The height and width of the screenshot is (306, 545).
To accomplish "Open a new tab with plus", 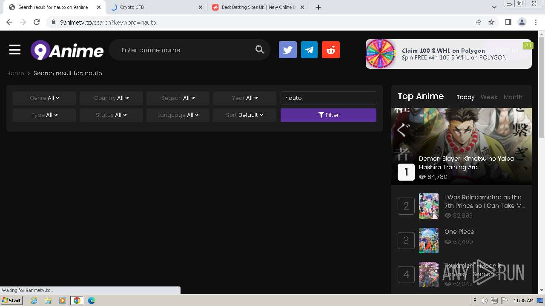I will (318, 7).
